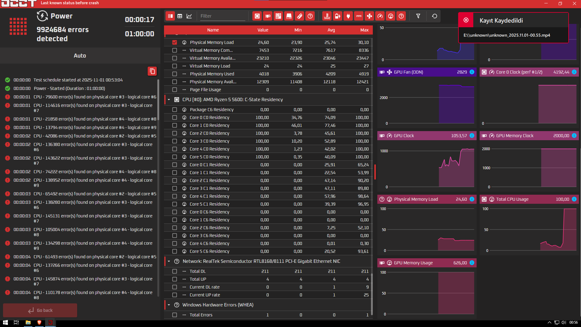Screen dimensions: 581x327
Task: Check the Core 3 C1 Residency checkbox
Action: point(175,188)
